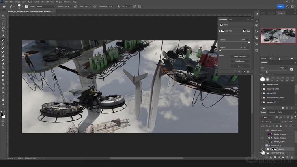Toggle visibility of Render_01_norm layer

pos(263,134)
